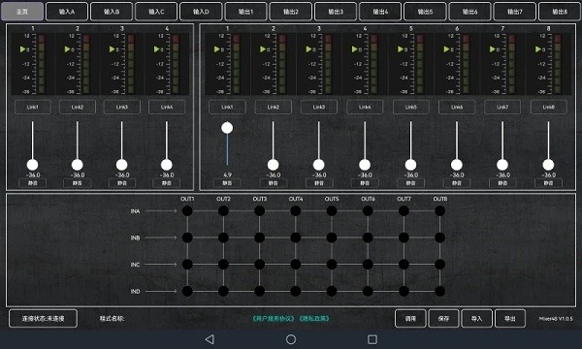Open the 用户服务协议 link
The width and height of the screenshot is (582, 349).
[x=274, y=318]
